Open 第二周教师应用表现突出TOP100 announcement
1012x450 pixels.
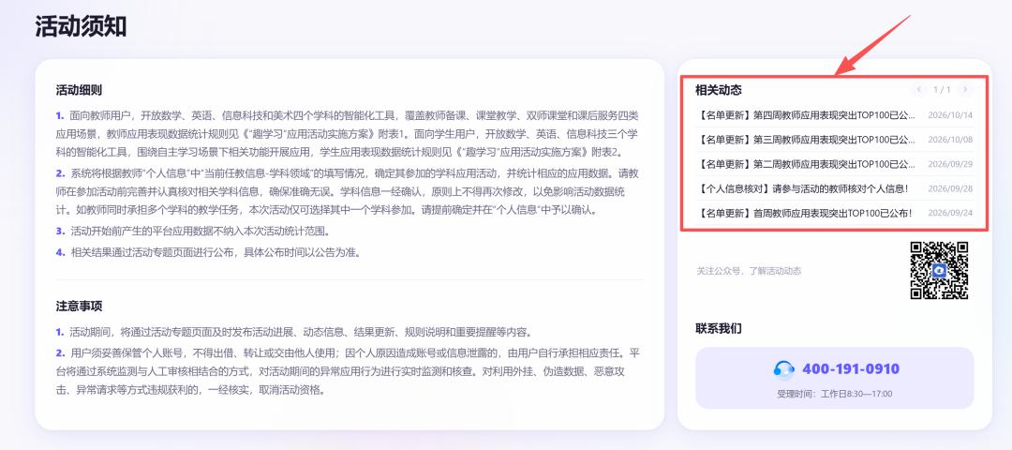pyautogui.click(x=806, y=164)
